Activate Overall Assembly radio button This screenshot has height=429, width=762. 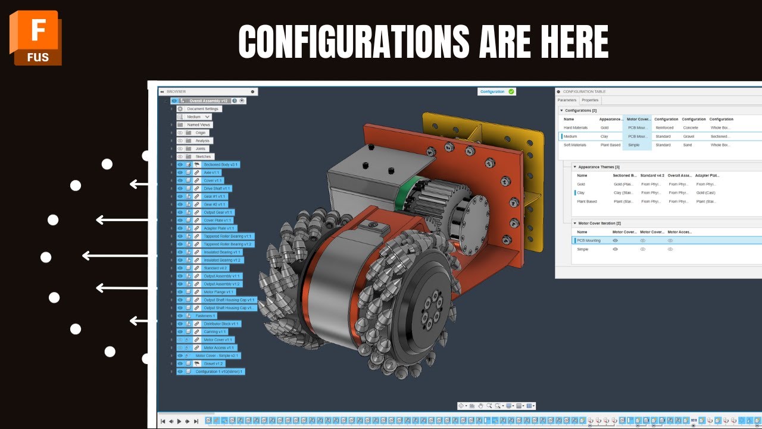point(242,101)
